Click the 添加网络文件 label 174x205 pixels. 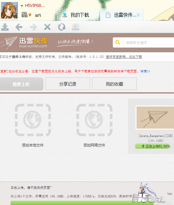[x=94, y=145]
